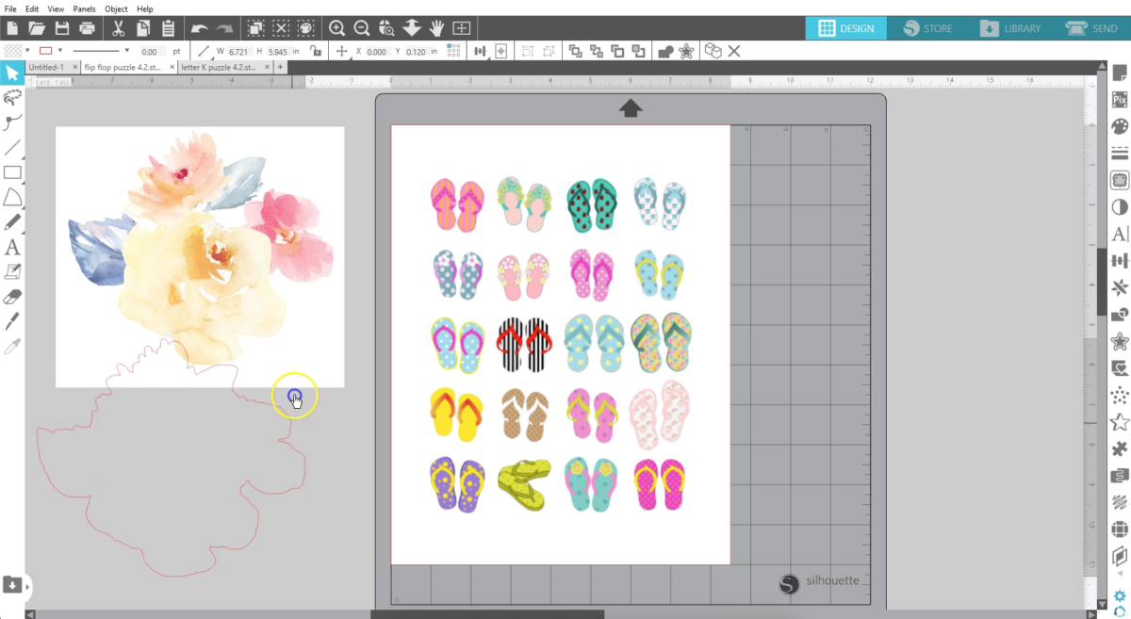Redo the last action
The height and width of the screenshot is (619, 1131).
point(224,28)
